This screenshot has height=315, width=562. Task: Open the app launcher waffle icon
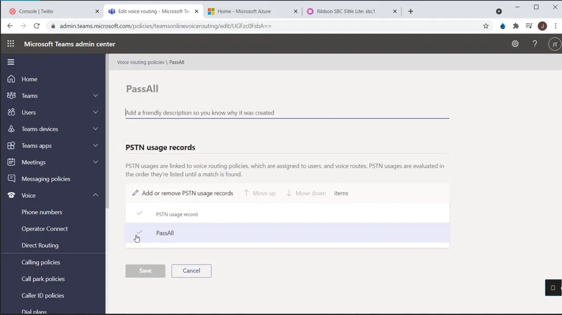(x=11, y=44)
